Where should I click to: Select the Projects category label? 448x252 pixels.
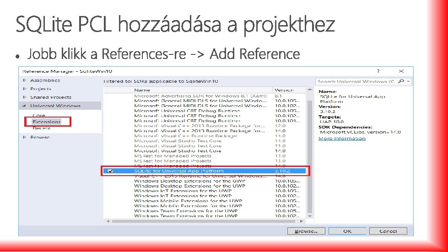41,89
